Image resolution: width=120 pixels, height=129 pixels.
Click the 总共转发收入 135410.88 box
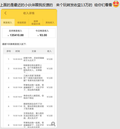[x=16, y=33]
